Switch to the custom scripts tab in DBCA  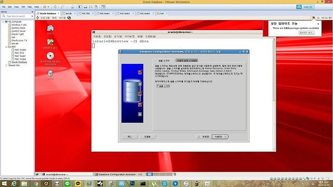click(187, 61)
